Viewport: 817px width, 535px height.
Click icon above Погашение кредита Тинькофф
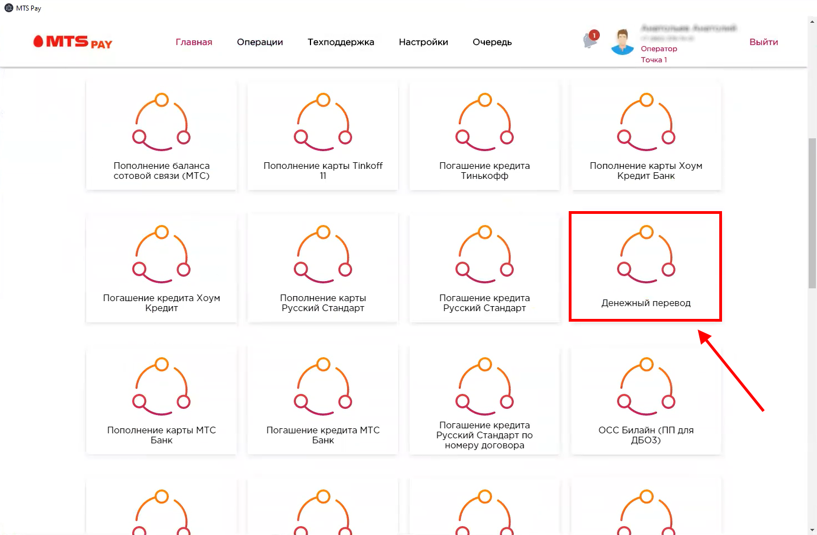(485, 122)
